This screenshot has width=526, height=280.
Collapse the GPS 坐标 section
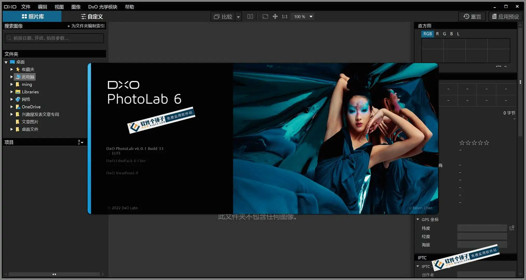[418, 219]
